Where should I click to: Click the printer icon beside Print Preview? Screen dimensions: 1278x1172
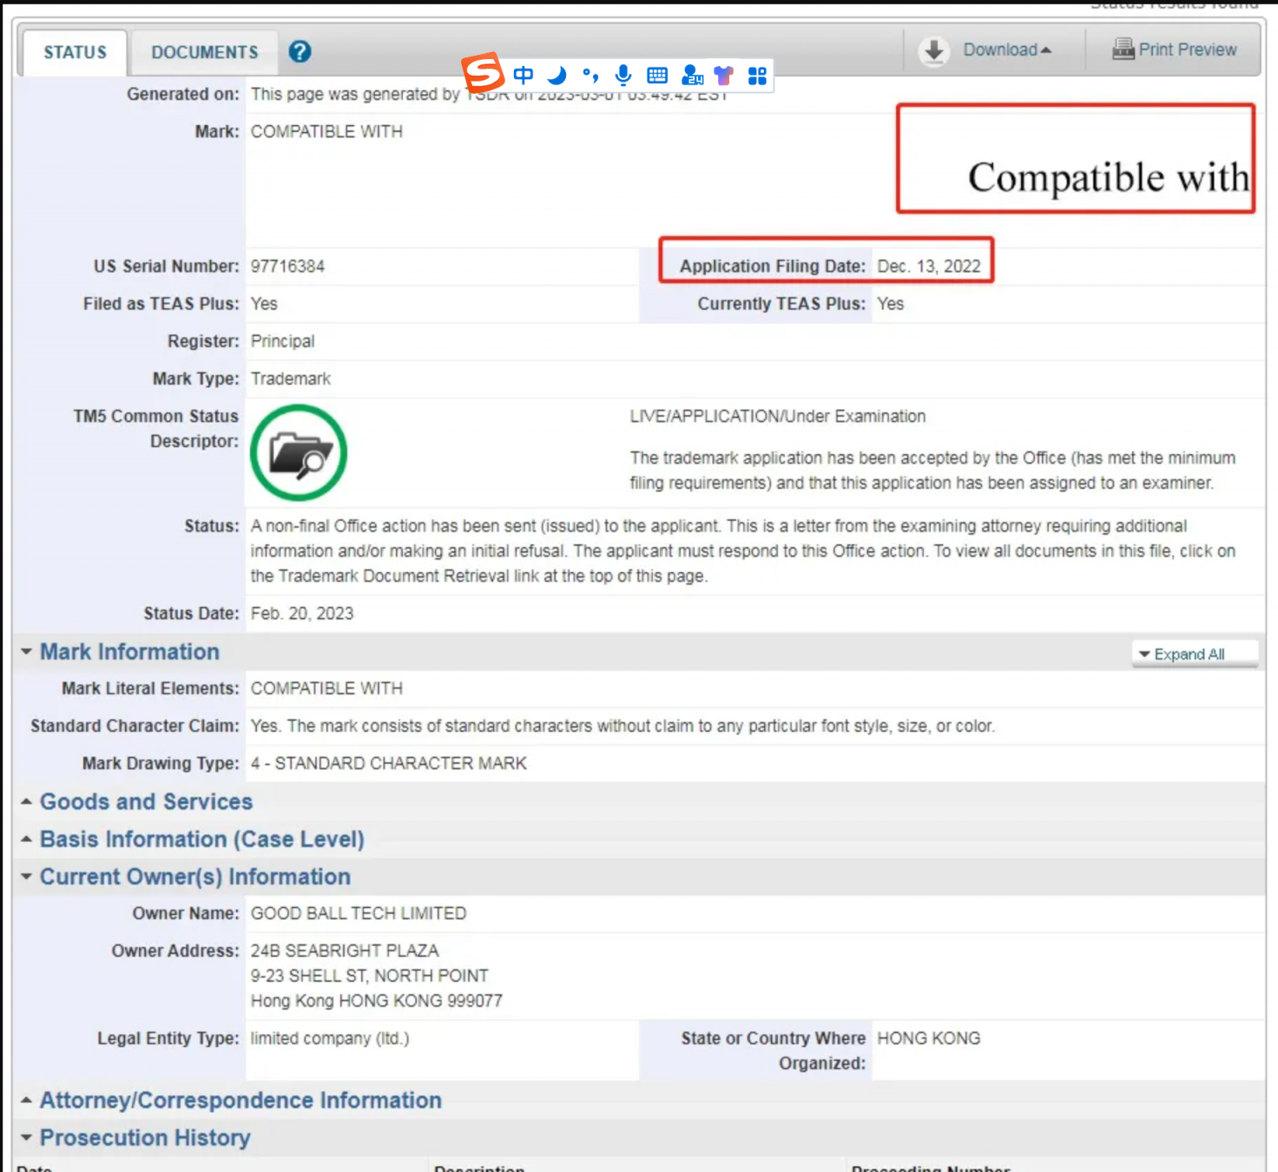[x=1123, y=49]
